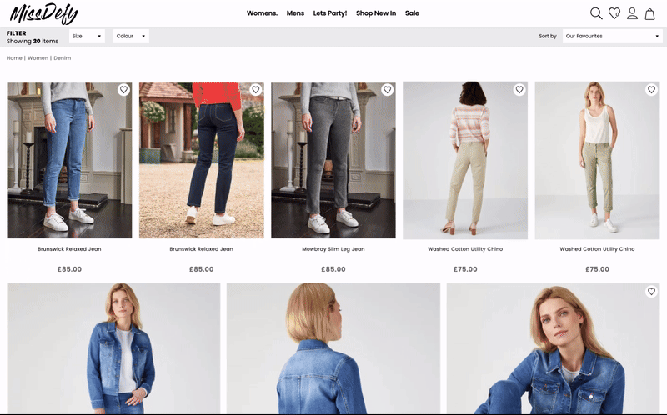Open the user account icon

point(633,13)
